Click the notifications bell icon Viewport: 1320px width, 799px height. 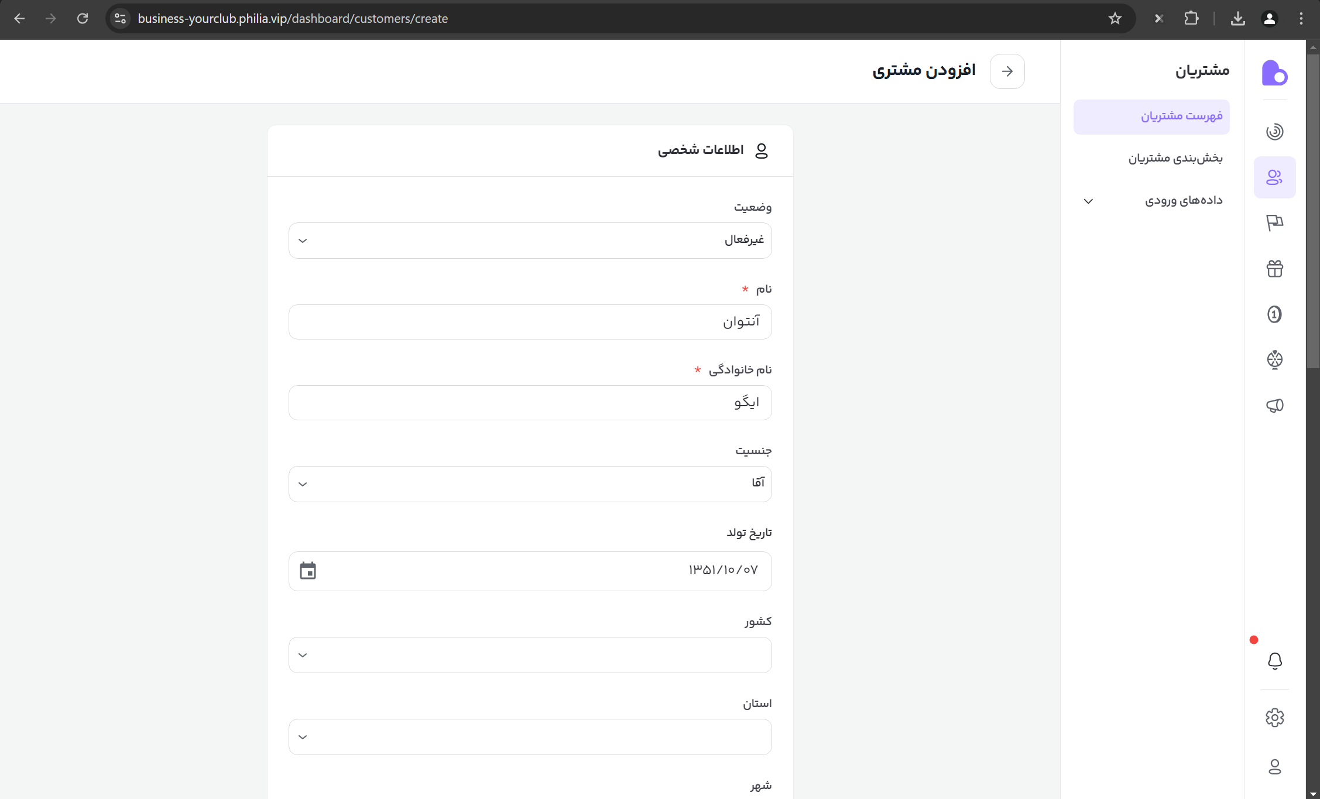[x=1274, y=661]
